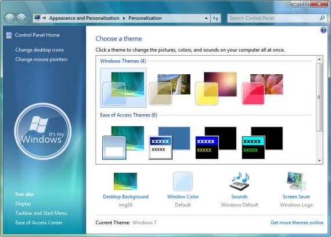Go to Control Panel Home link

click(37, 35)
